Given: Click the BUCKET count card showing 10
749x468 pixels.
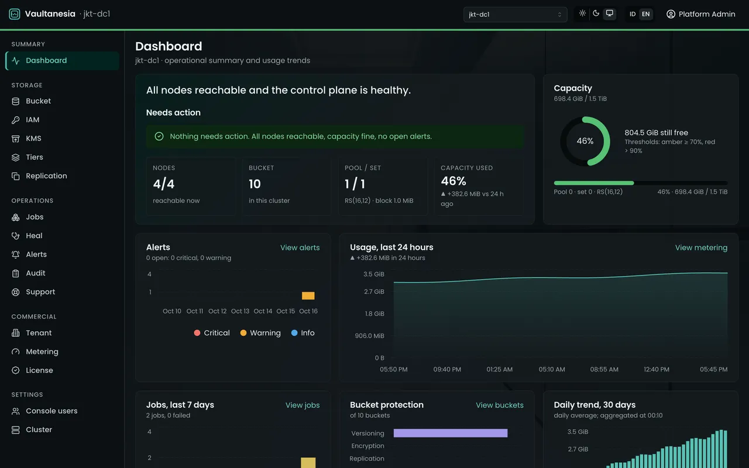Looking at the screenshot, I should pyautogui.click(x=287, y=186).
